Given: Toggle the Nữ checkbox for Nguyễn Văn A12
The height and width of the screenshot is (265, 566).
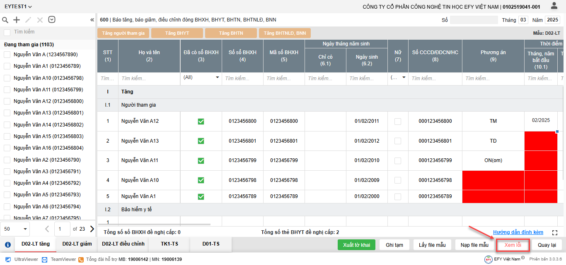Looking at the screenshot, I should click(398, 121).
